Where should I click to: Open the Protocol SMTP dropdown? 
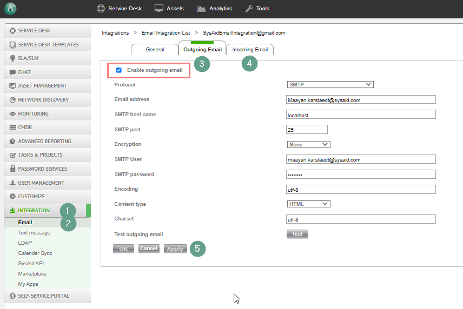[330, 85]
